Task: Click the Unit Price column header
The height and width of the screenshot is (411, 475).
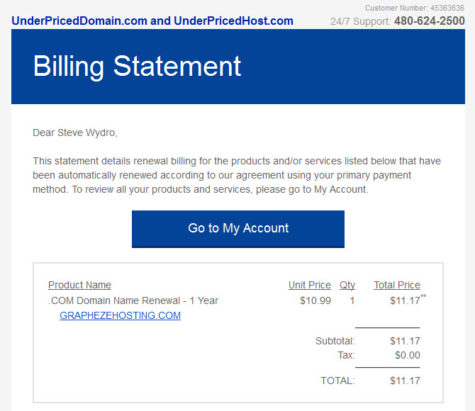Action: pos(310,285)
